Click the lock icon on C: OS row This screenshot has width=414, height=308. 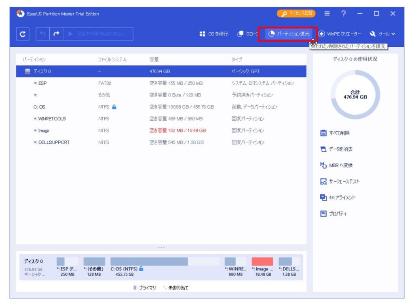[x=114, y=107]
